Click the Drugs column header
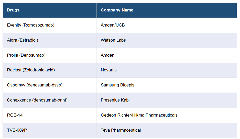240x139 pixels. (13, 10)
